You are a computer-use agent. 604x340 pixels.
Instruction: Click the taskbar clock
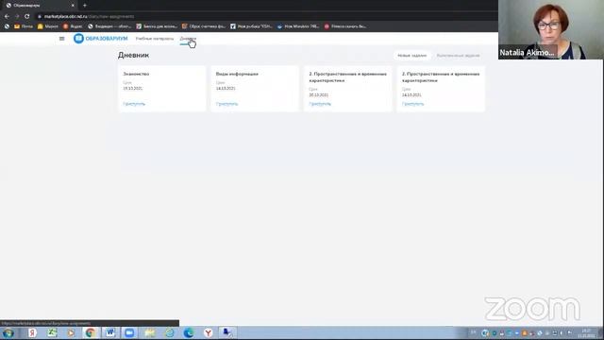click(586, 333)
